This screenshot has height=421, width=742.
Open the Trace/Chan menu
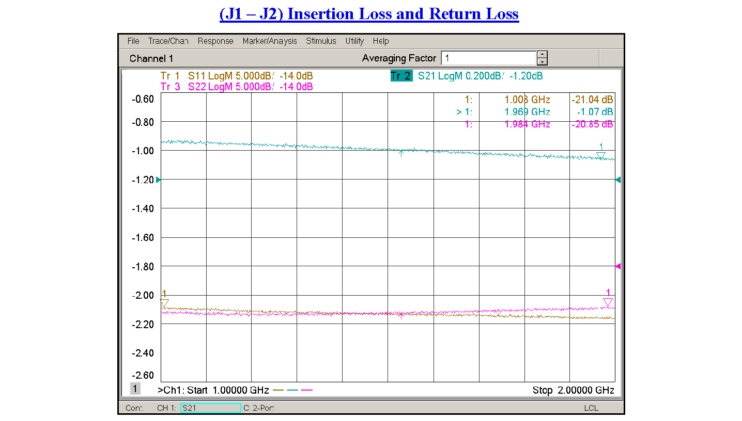click(168, 41)
